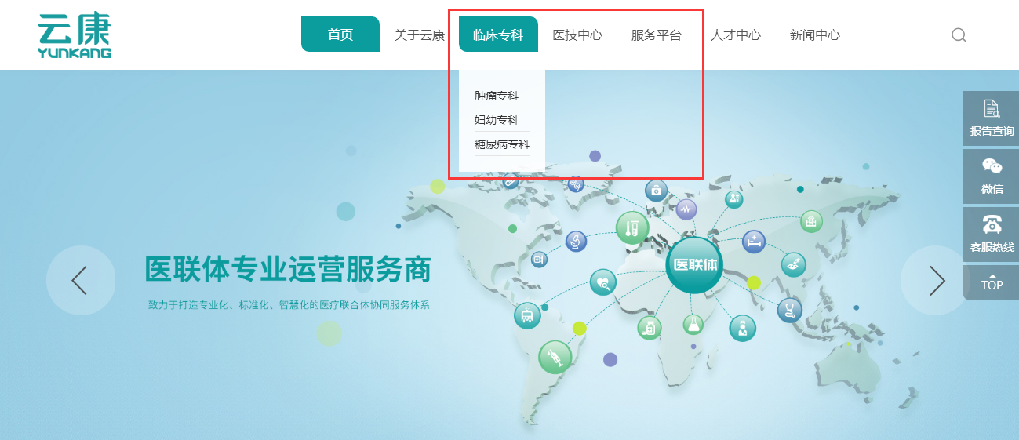1019x440 pixels.
Task: Open the 客服热线 phone hotline icon
Action: [x=992, y=234]
